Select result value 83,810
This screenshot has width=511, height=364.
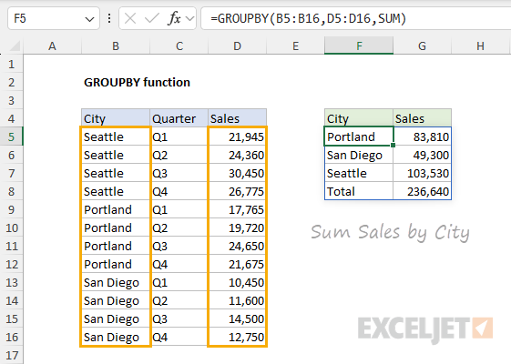pyautogui.click(x=422, y=136)
